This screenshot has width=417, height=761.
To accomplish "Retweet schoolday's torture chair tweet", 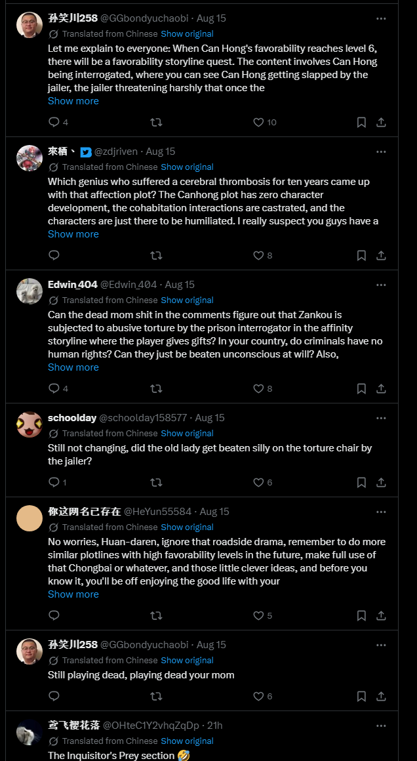I will pyautogui.click(x=156, y=482).
